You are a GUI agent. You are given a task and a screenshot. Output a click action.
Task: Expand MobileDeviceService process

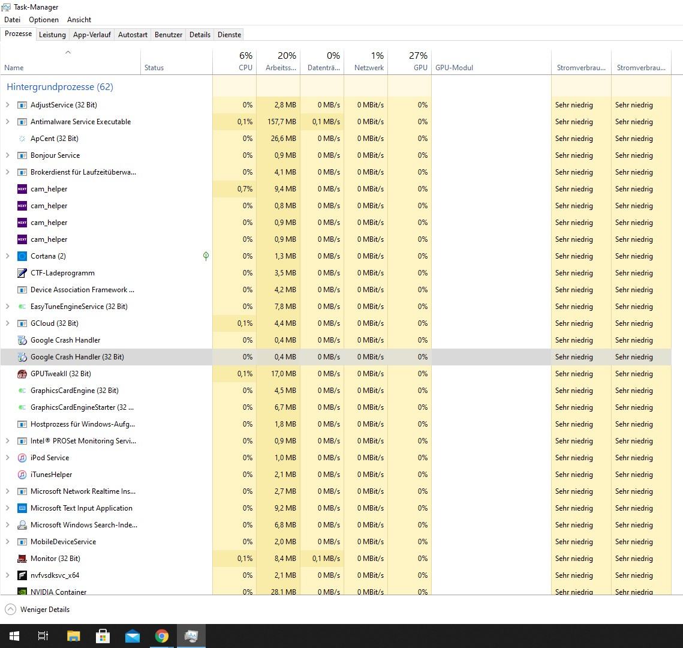coord(7,542)
